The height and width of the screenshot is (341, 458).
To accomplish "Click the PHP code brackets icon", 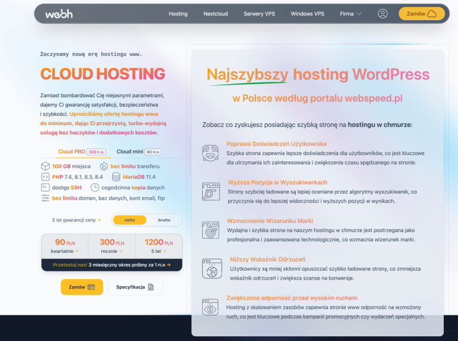I will 45,177.
